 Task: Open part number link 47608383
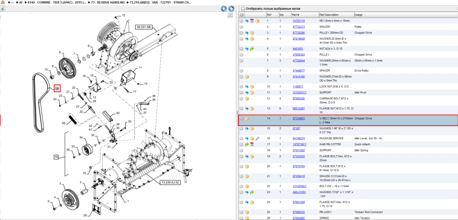pos(299,55)
